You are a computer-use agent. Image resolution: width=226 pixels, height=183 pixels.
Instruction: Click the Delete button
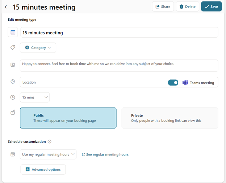(187, 7)
